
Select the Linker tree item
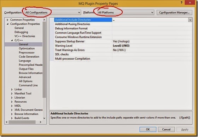pos(18,89)
